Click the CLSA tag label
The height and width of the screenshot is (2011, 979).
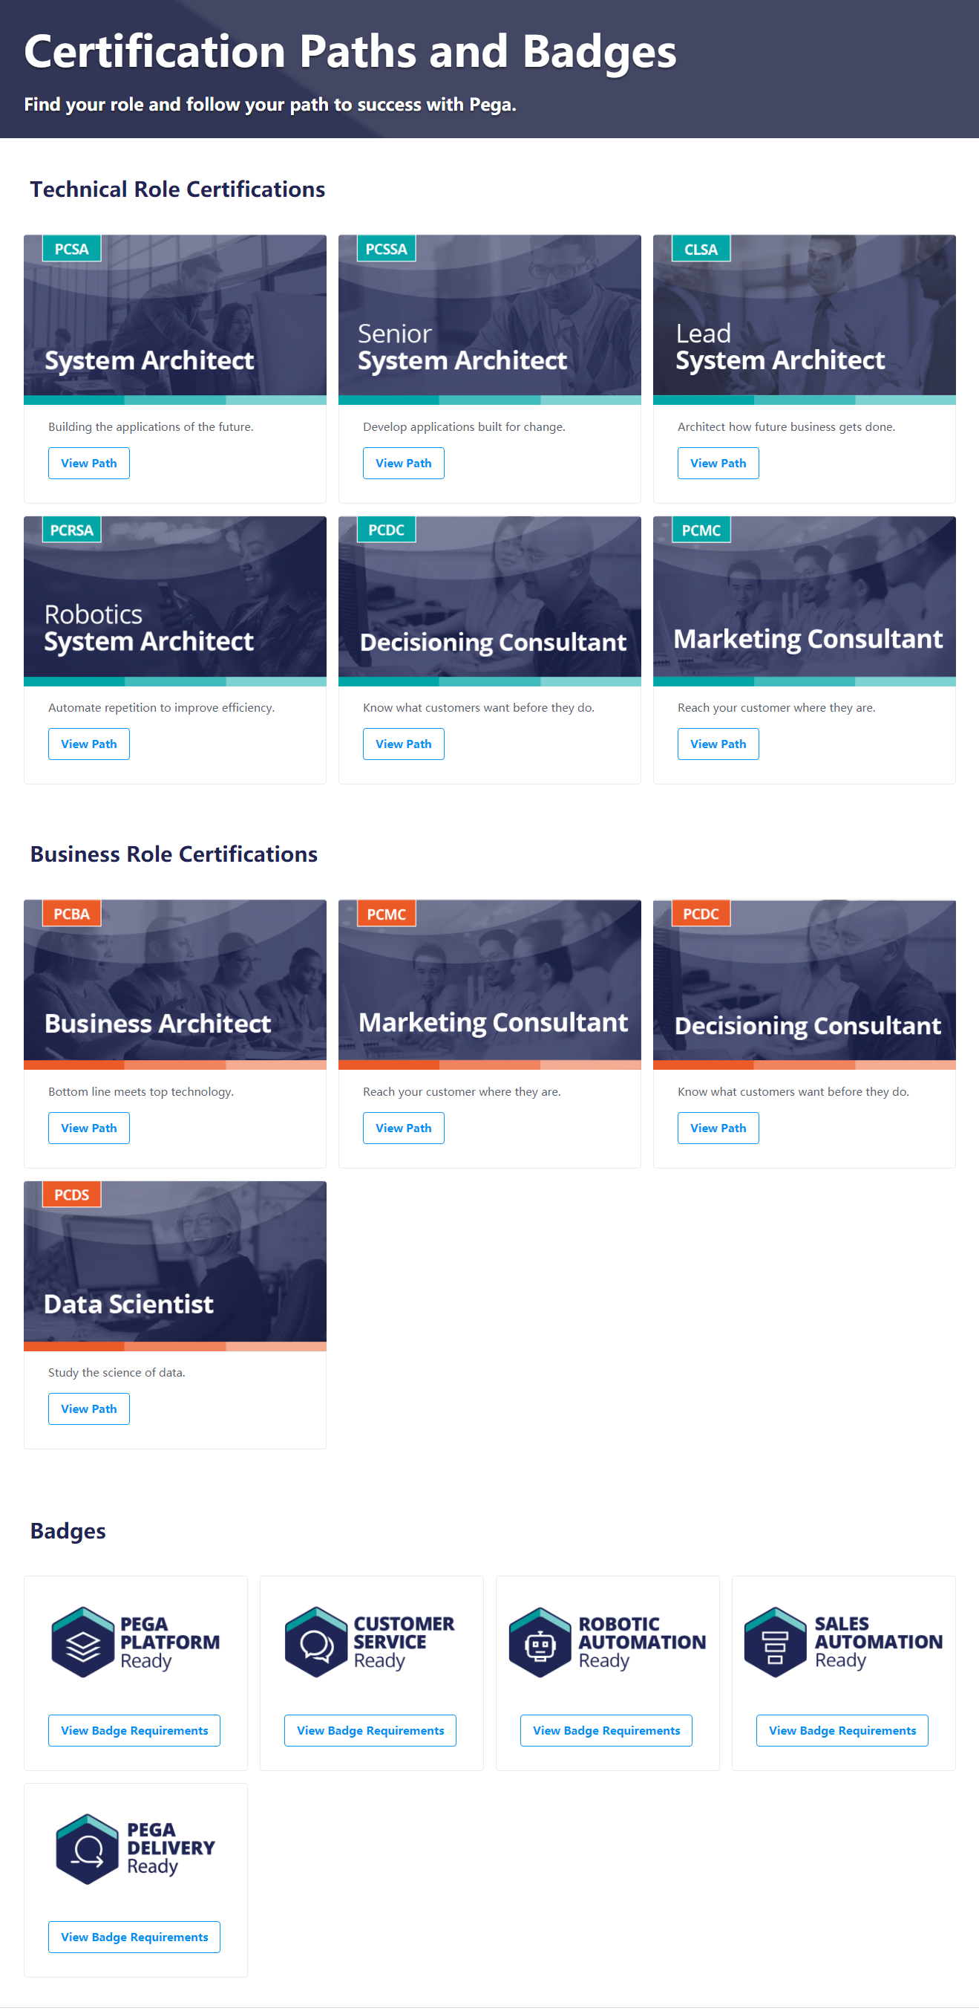[x=701, y=249]
